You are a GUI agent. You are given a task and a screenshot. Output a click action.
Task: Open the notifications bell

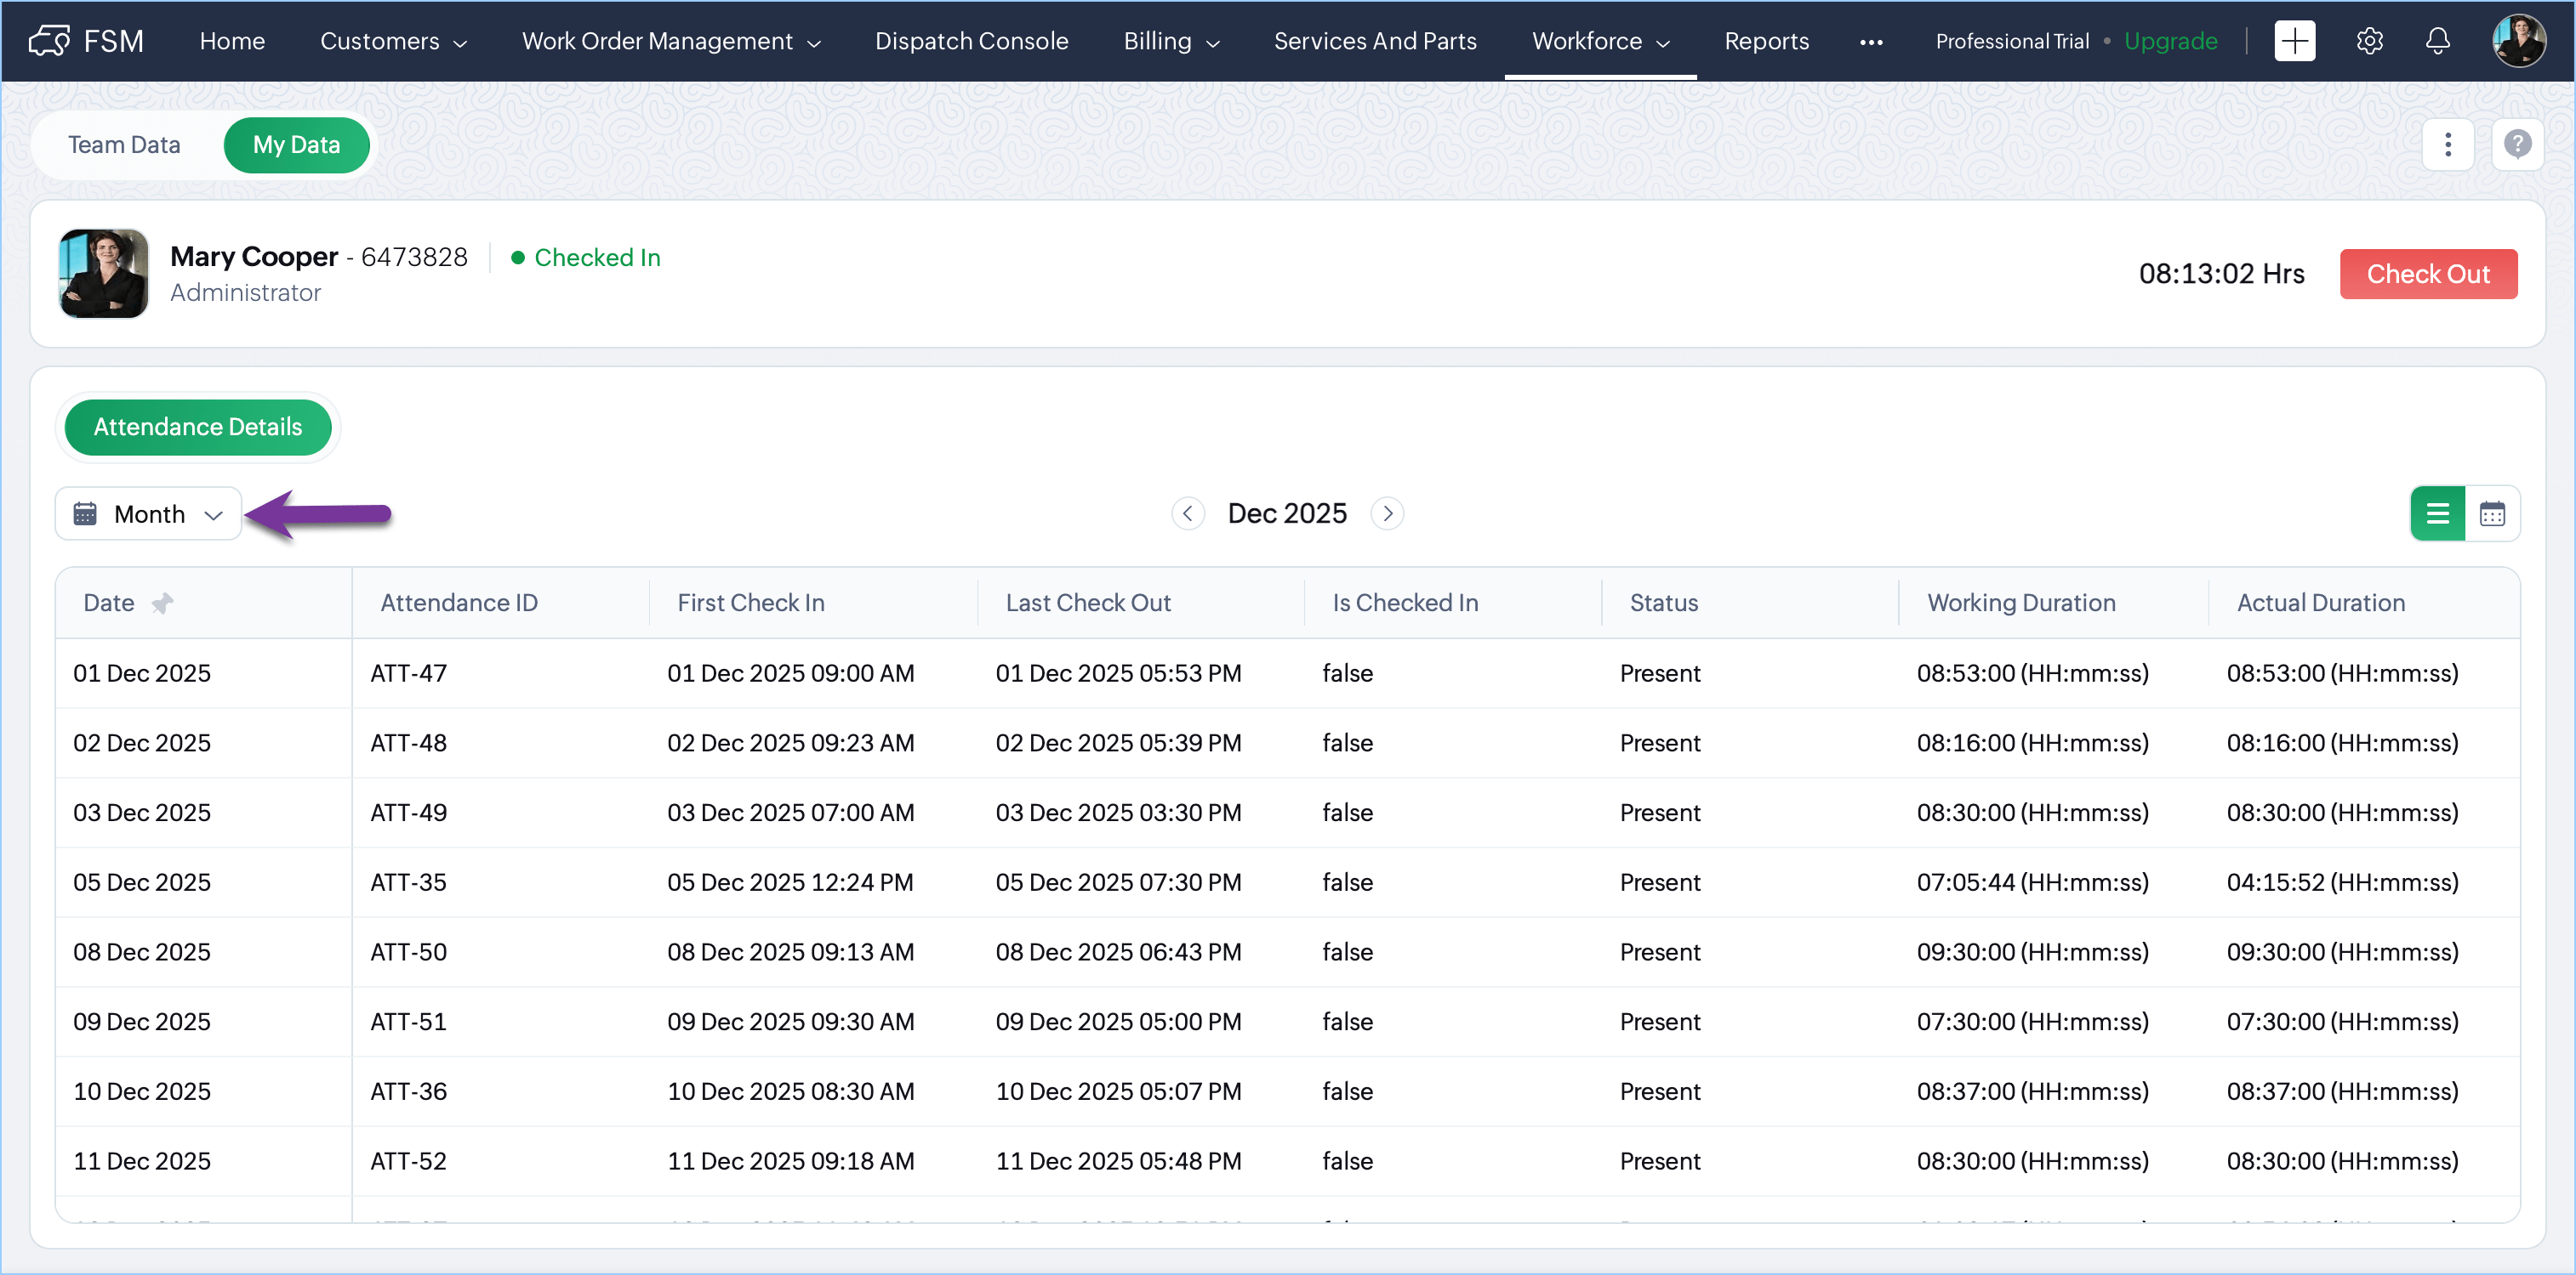tap(2438, 41)
